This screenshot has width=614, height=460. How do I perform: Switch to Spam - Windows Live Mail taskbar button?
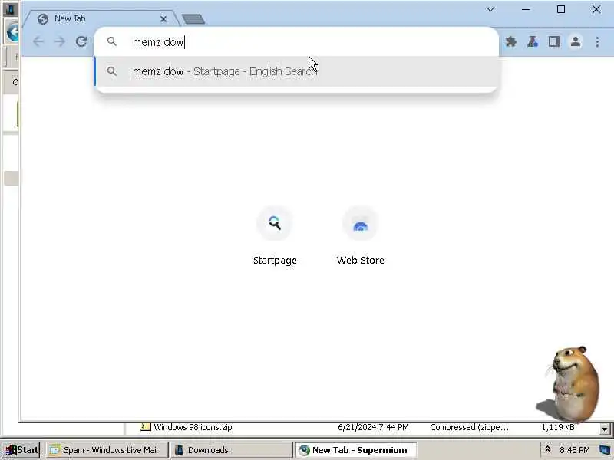click(x=107, y=450)
